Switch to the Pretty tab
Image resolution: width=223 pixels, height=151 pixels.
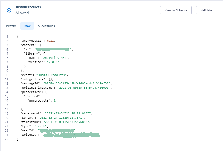[x=11, y=26]
